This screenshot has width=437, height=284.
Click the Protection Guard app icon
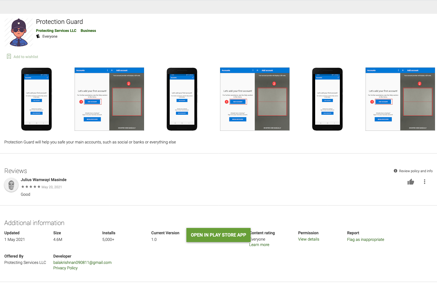pyautogui.click(x=19, y=32)
